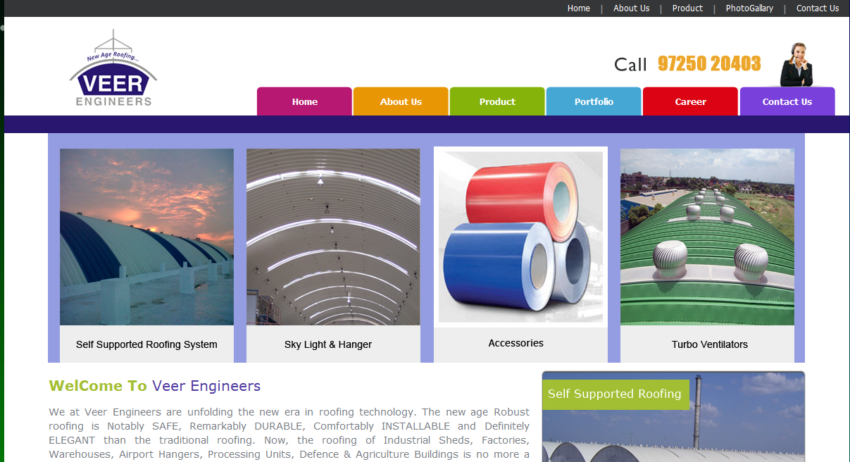Select the pink Home tab

[x=304, y=101]
